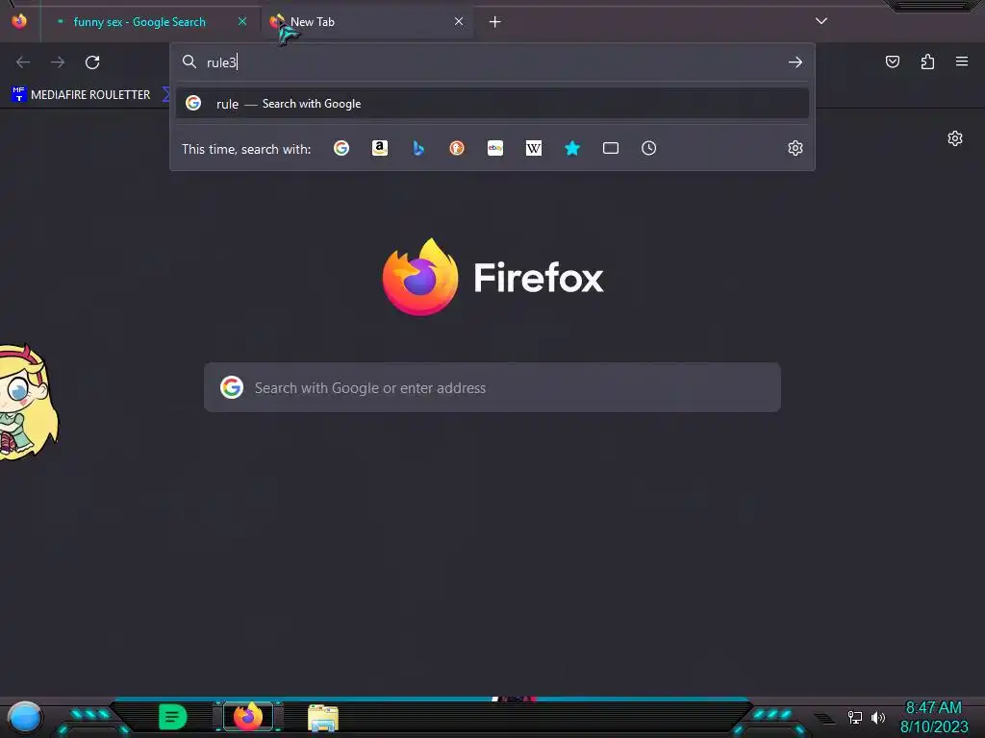Screen dimensions: 985x738
Task: Reload the current page
Action: coord(92,62)
